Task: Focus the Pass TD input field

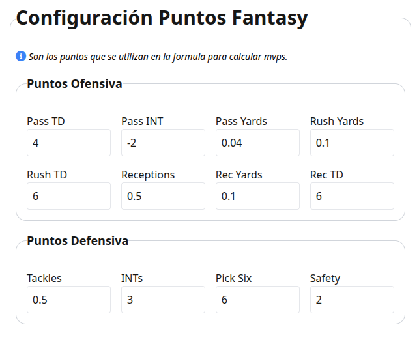Action: click(x=68, y=143)
